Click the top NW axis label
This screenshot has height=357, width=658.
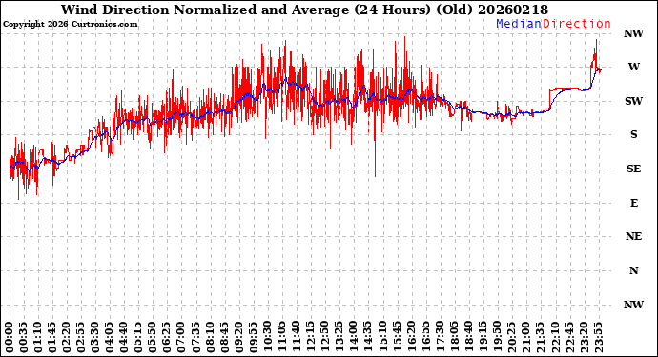click(x=633, y=34)
